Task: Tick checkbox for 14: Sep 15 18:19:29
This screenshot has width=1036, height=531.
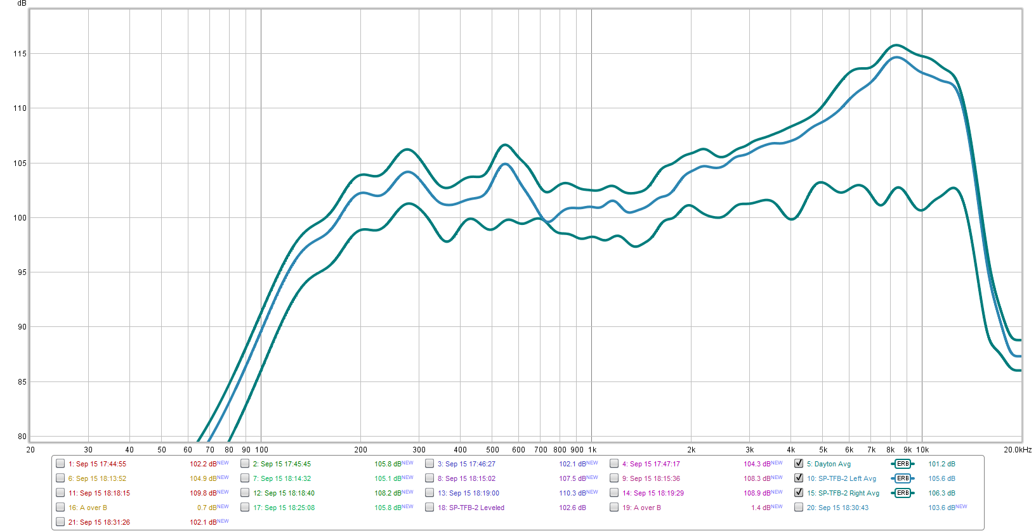Action: [x=614, y=492]
